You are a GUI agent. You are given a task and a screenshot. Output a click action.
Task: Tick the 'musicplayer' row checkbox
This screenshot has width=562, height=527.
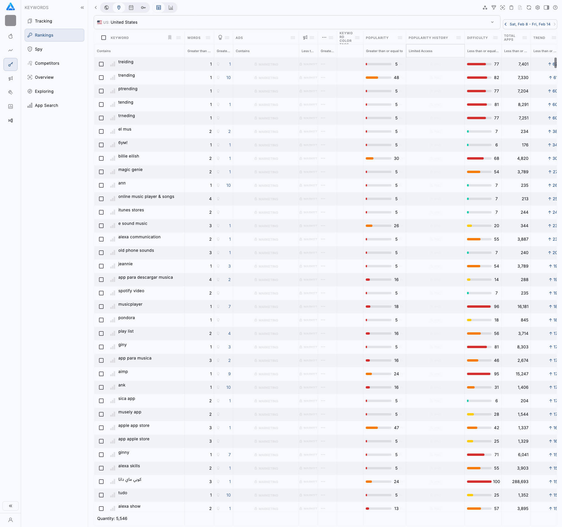[101, 307]
